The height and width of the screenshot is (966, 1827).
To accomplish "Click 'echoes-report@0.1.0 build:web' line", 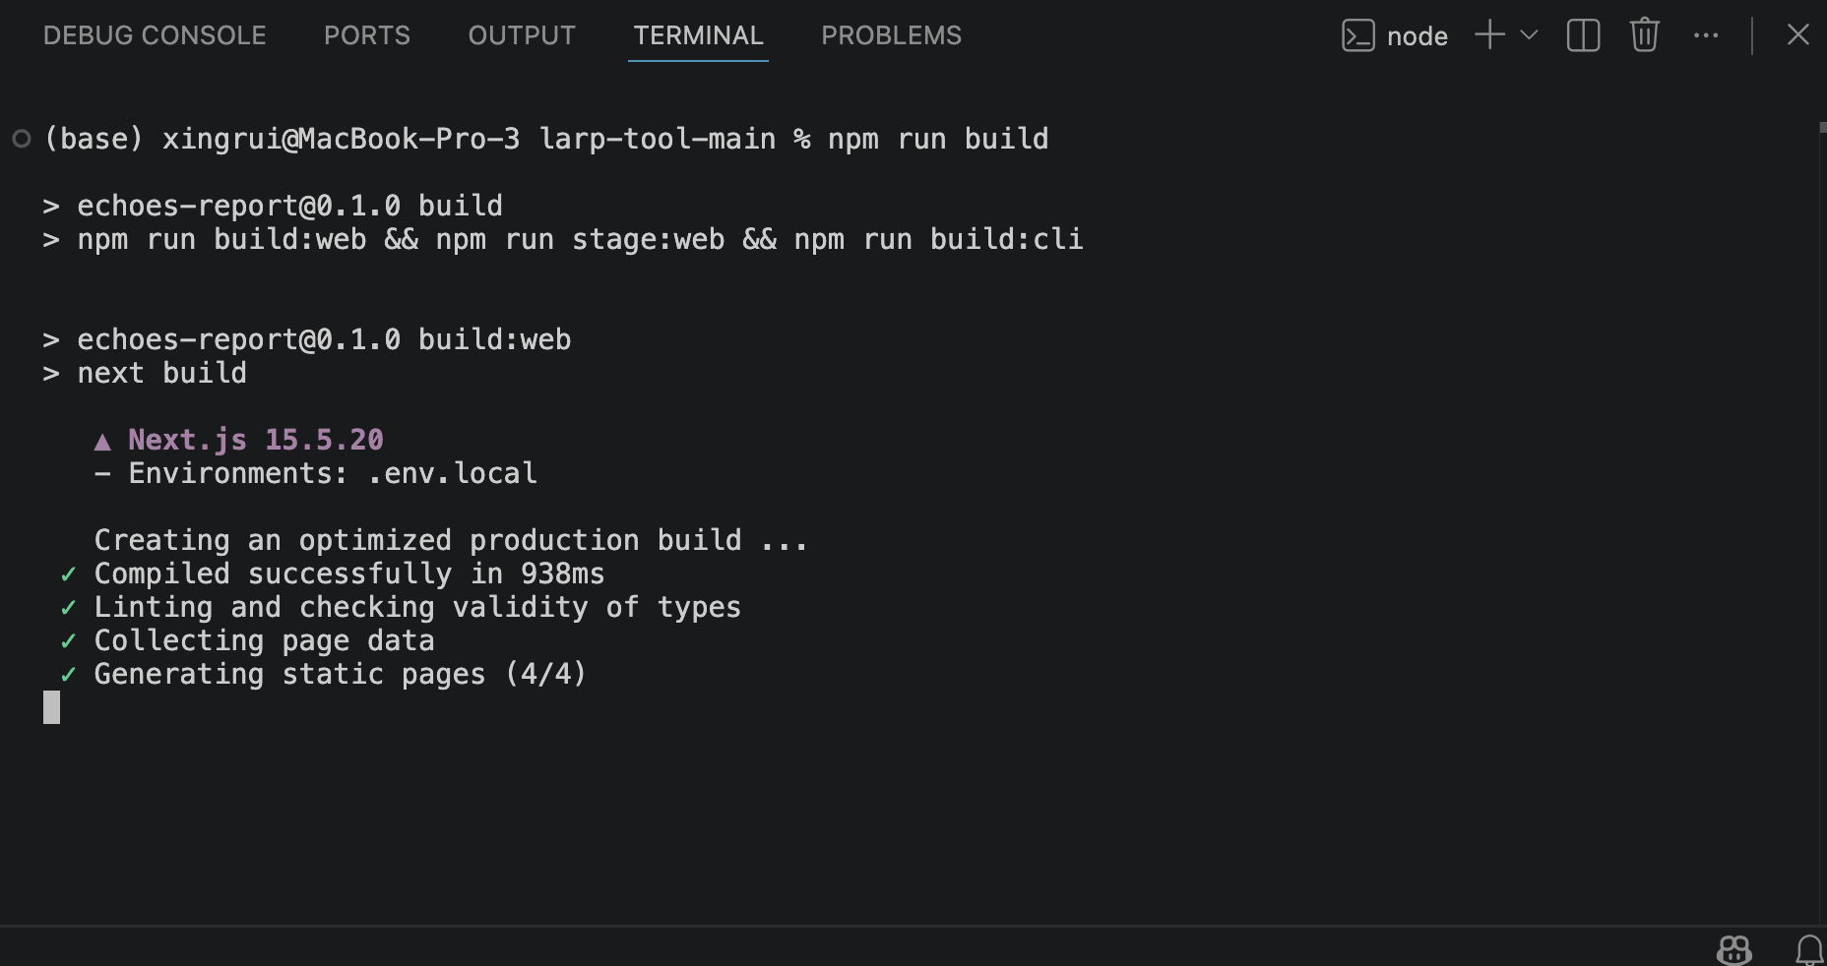I will (x=307, y=339).
